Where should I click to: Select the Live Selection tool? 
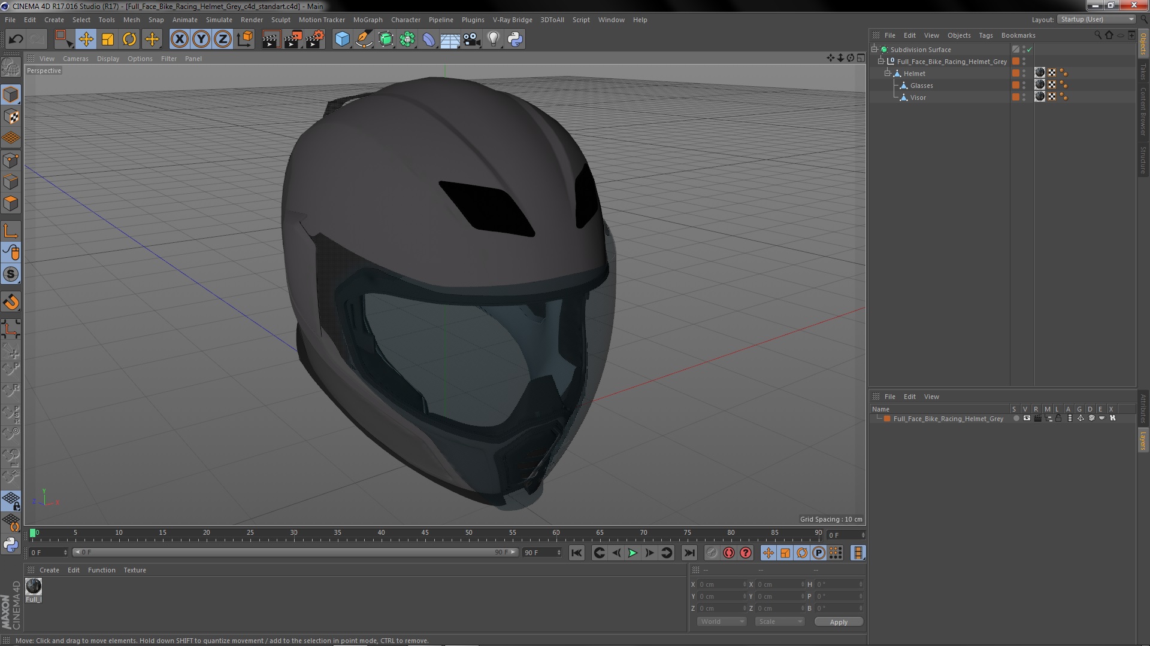[63, 39]
